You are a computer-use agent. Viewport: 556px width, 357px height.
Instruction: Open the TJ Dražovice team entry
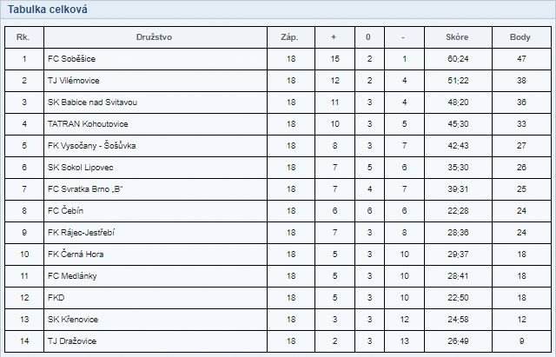[x=72, y=341]
